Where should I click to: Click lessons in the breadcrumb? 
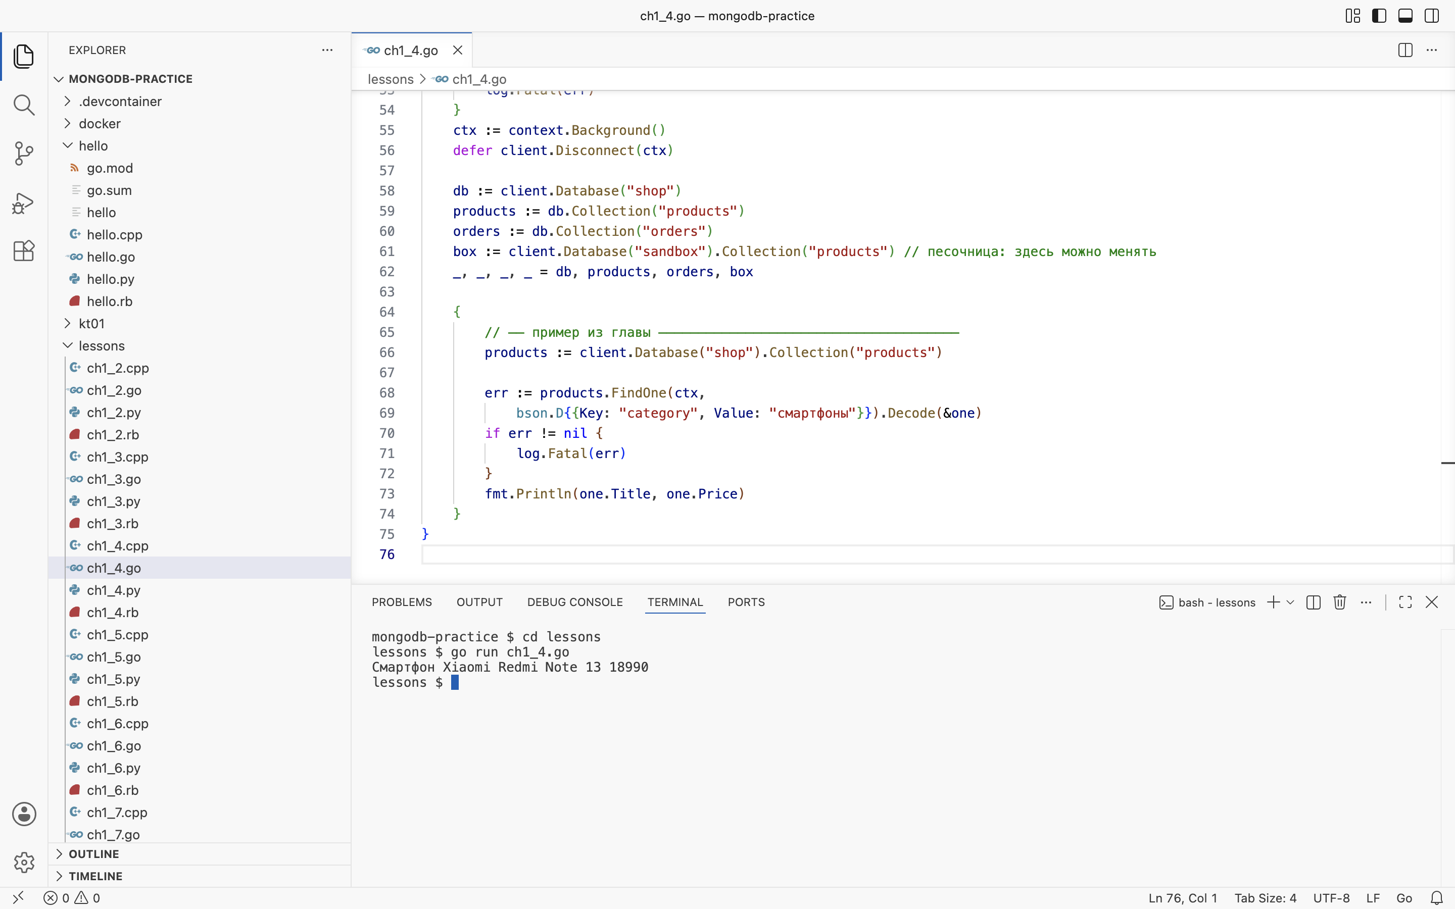pyautogui.click(x=390, y=79)
